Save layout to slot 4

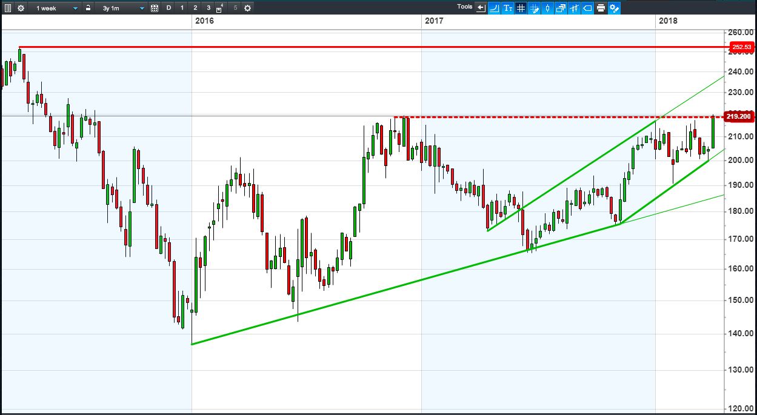[220, 8]
